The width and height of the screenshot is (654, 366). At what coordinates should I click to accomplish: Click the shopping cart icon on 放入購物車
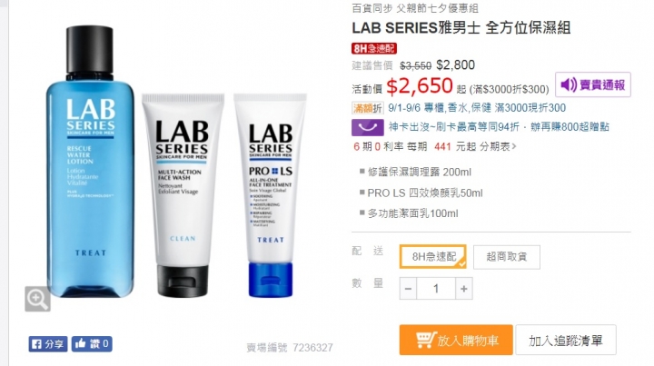click(425, 341)
